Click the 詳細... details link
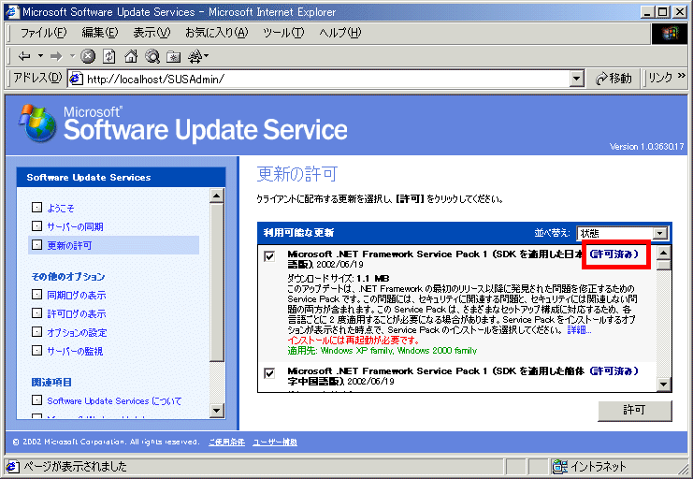 579,330
